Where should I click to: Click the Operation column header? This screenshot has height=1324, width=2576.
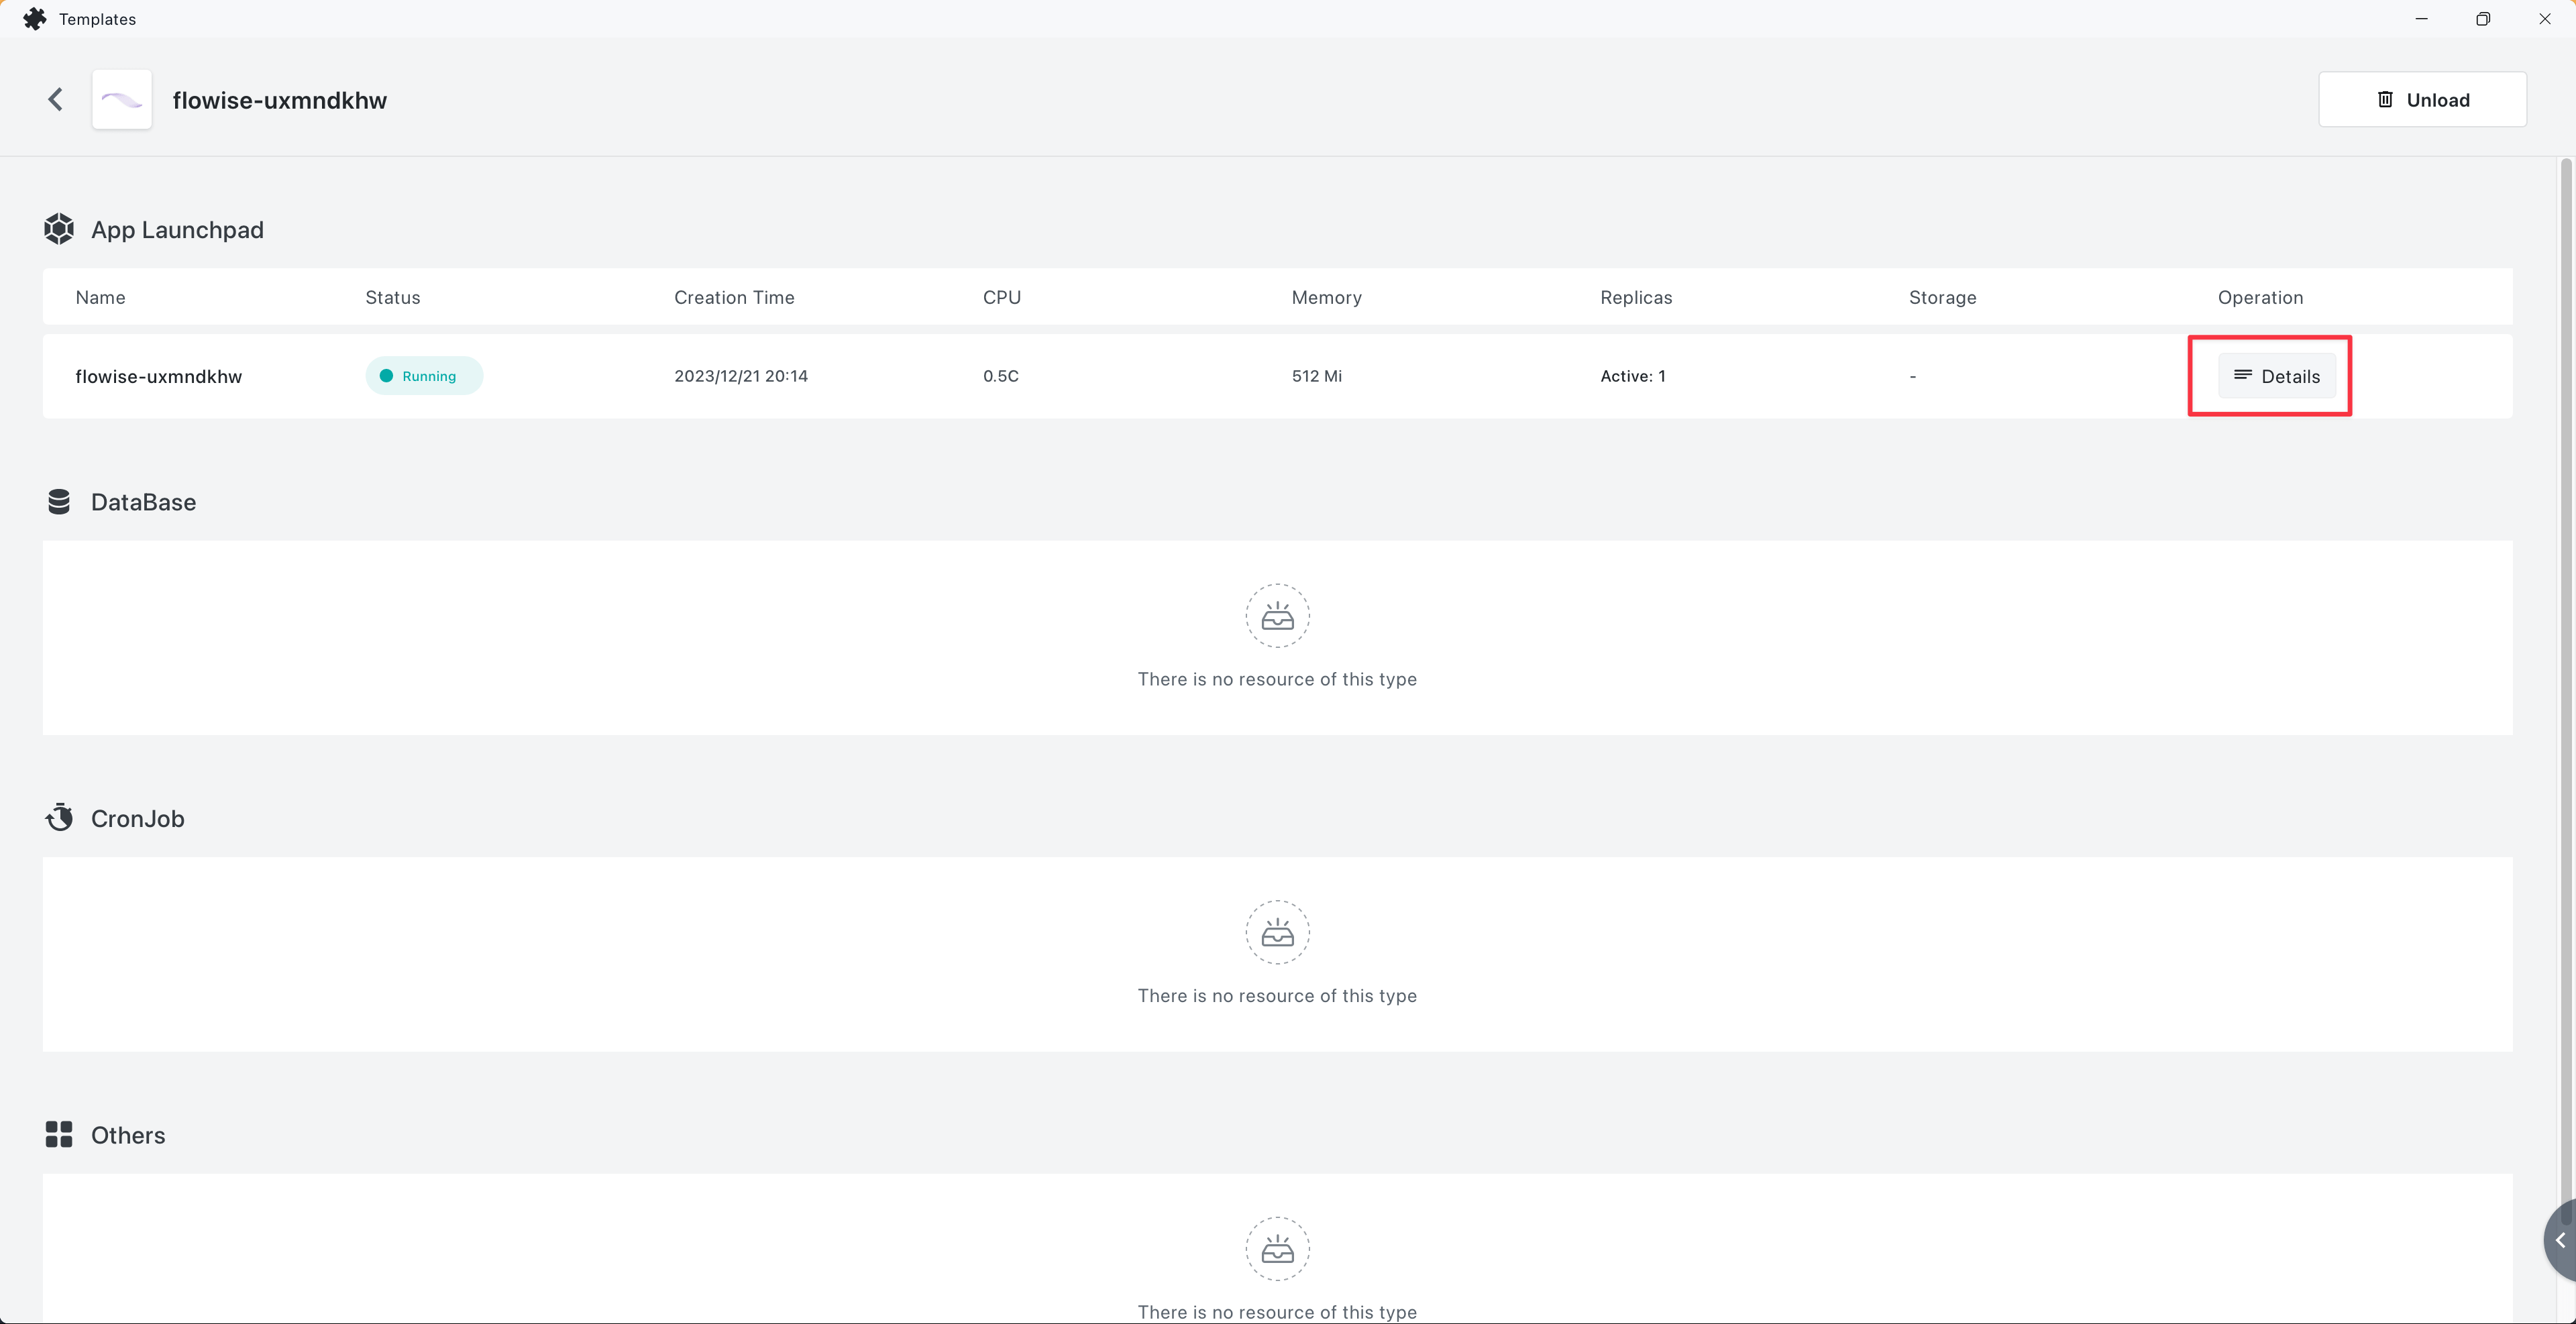point(2260,297)
